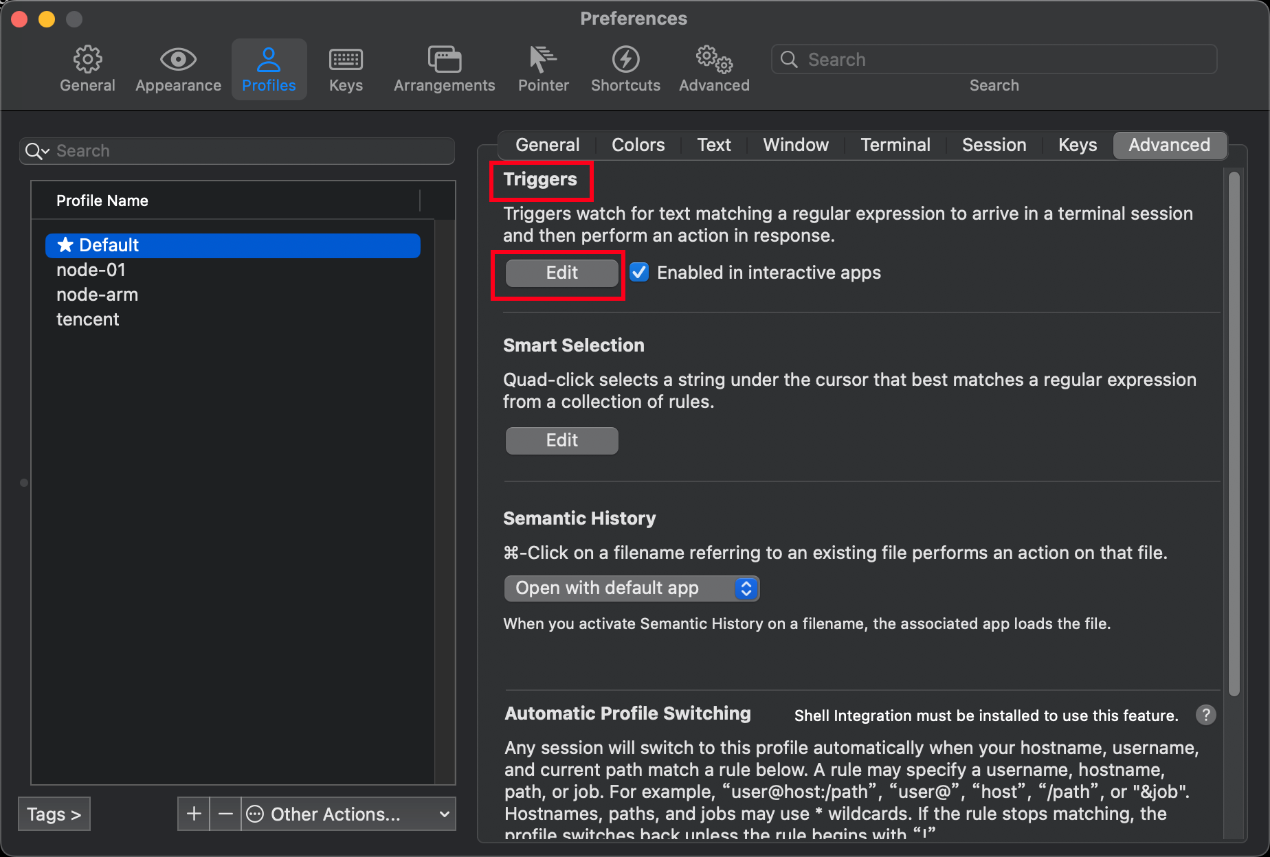Click the Shell Integration help icon

pos(1205,715)
